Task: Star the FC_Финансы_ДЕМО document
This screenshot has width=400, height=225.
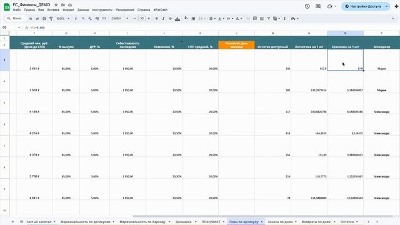Action: (56, 5)
